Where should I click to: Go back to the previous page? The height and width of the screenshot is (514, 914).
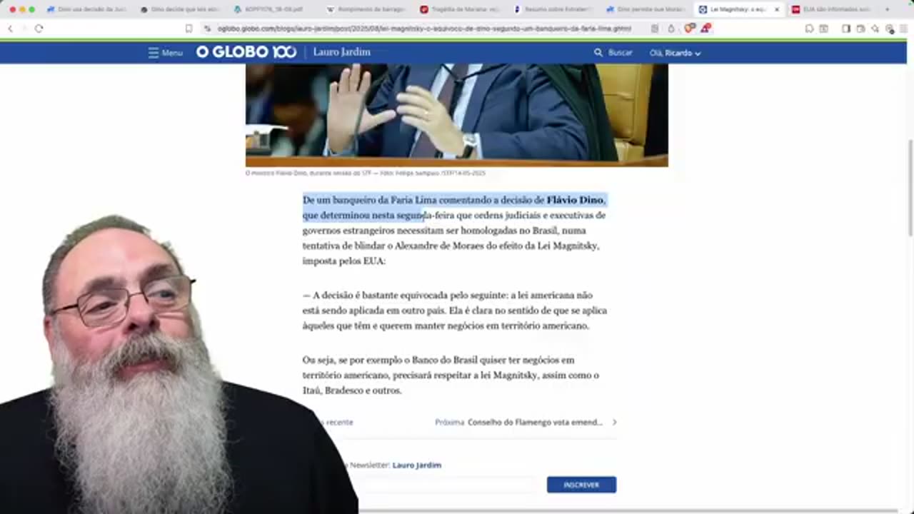point(10,29)
